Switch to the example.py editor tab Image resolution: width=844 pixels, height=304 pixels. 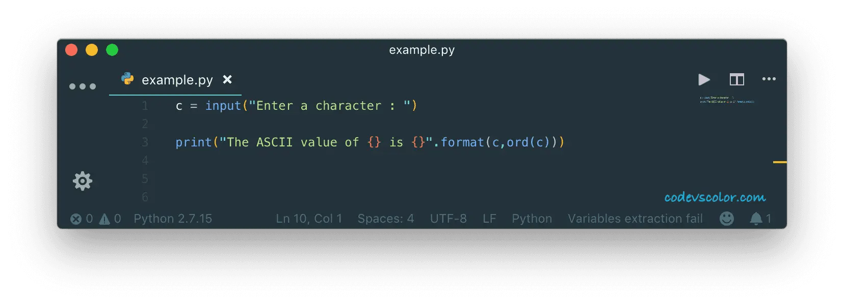[176, 80]
